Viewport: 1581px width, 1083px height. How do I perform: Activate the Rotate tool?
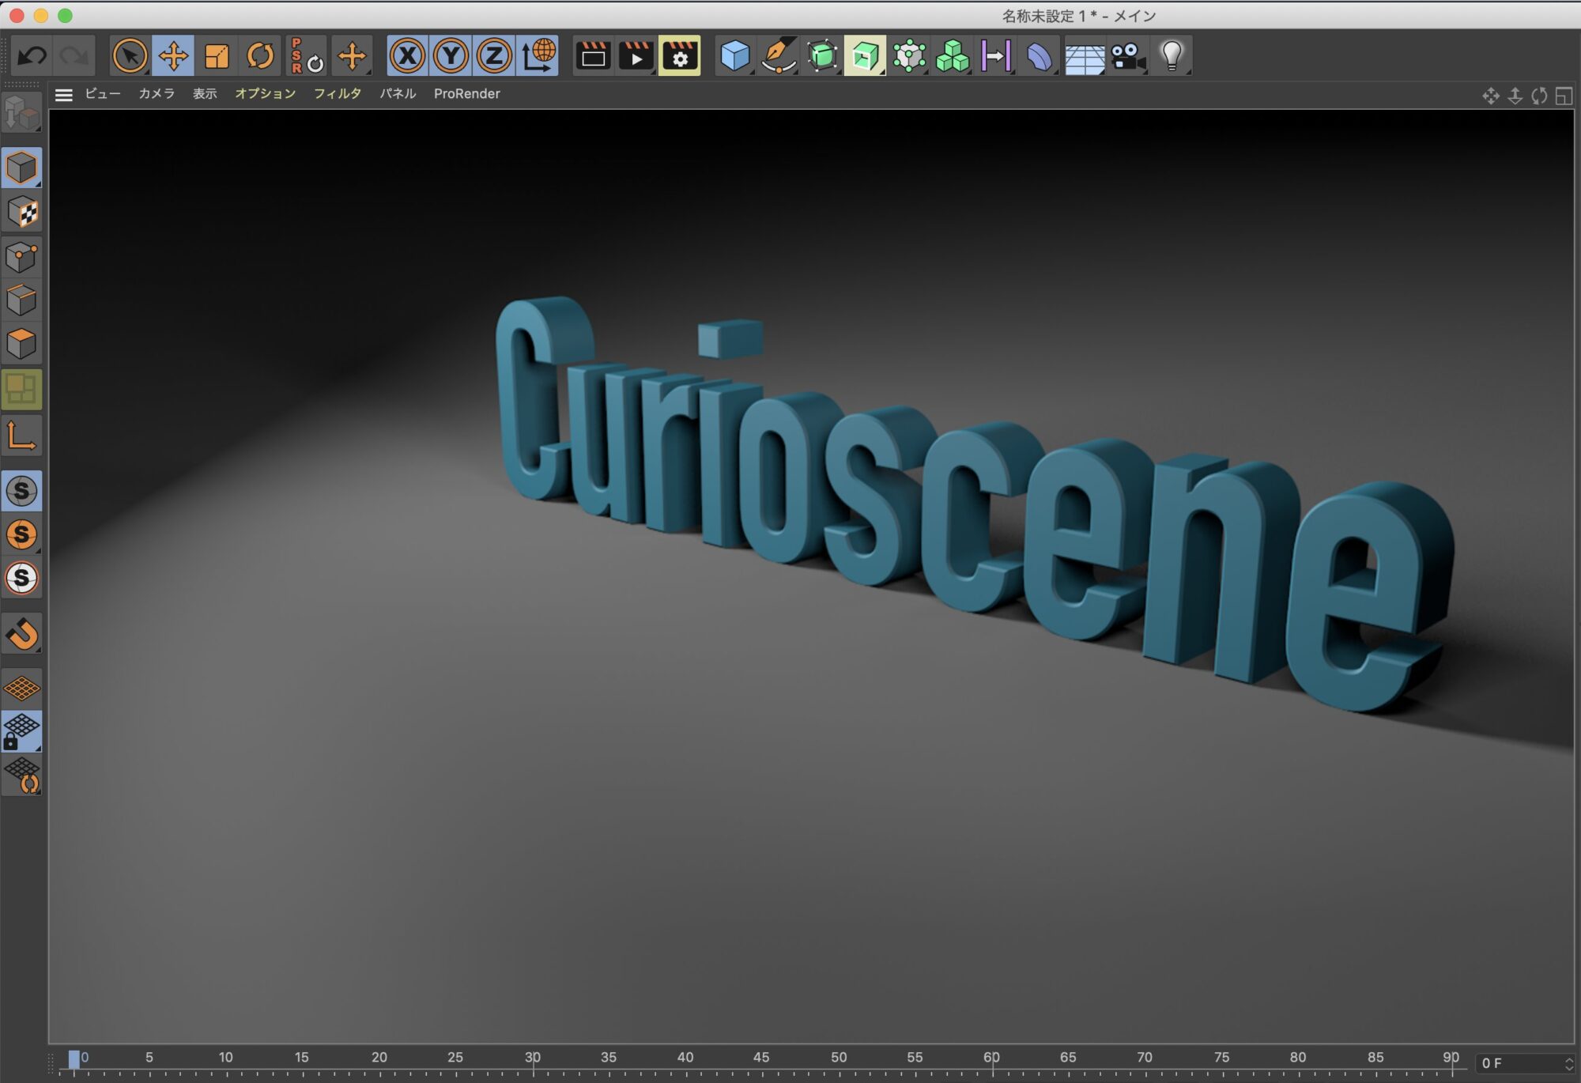coord(260,56)
